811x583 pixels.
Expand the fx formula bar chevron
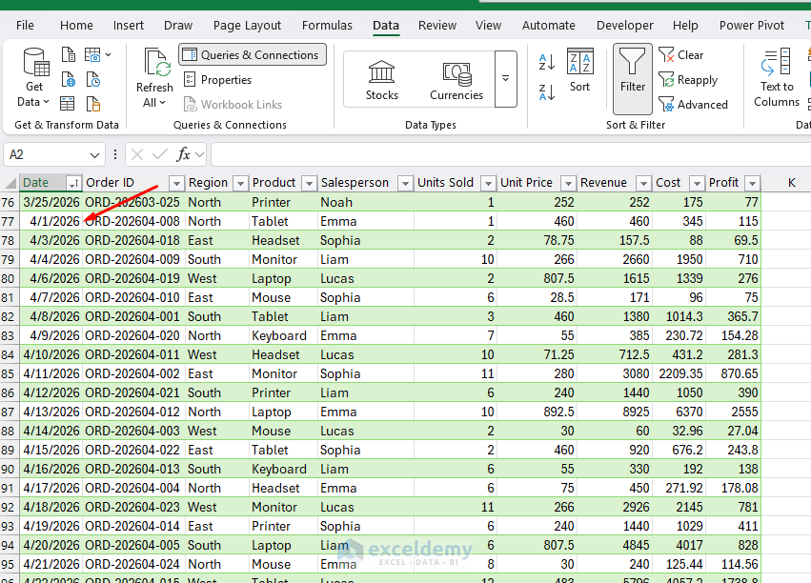pos(199,154)
